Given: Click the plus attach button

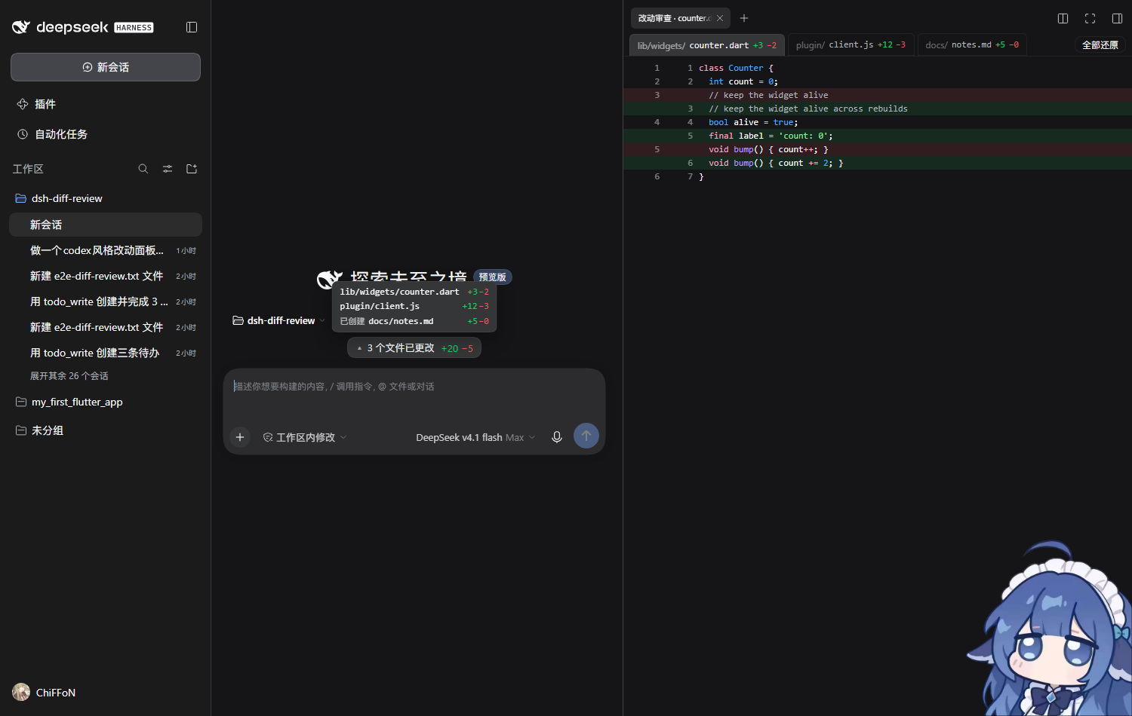Looking at the screenshot, I should 240,437.
